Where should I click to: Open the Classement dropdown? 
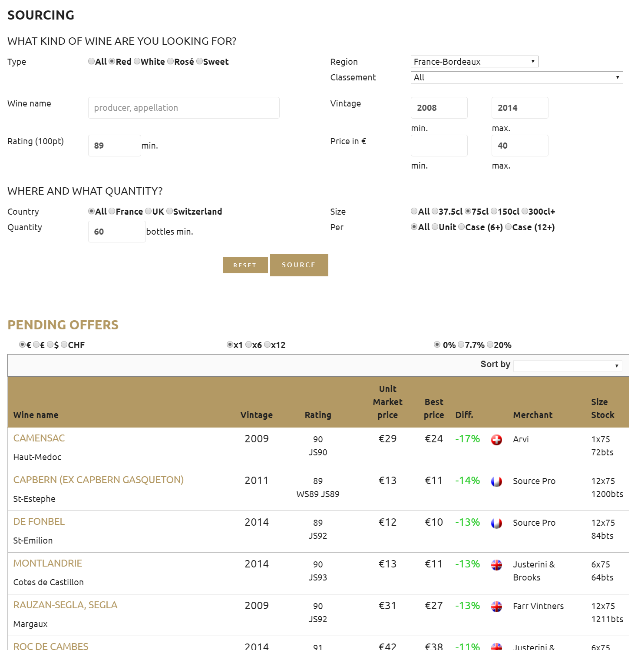tap(517, 77)
